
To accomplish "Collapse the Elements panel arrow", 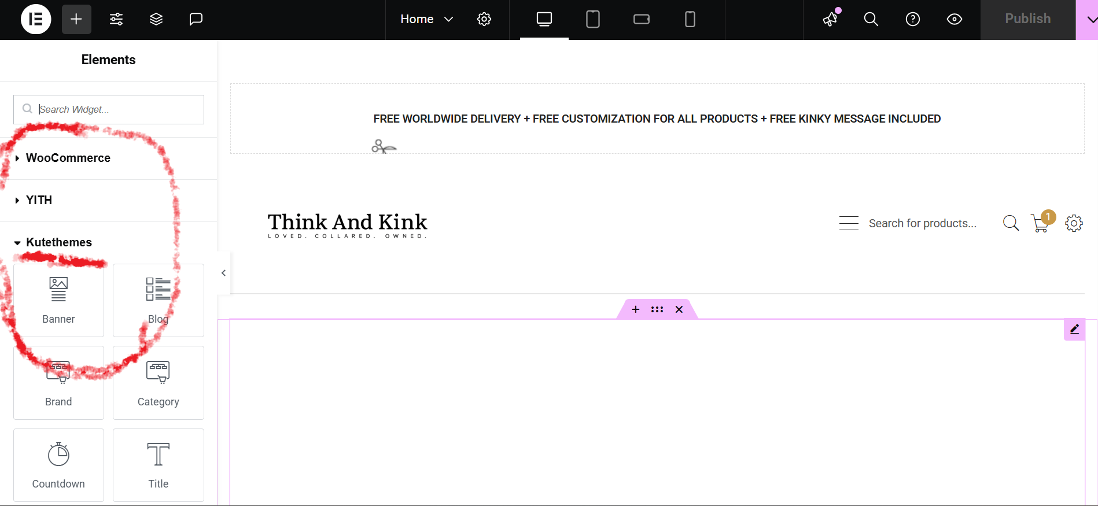I will click(224, 273).
